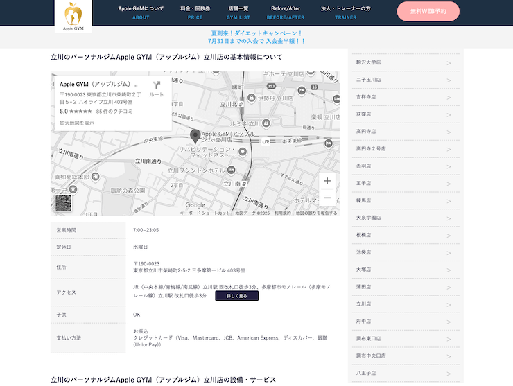
Task: Open 駒沢大学店 in the store list
Action: 406,62
